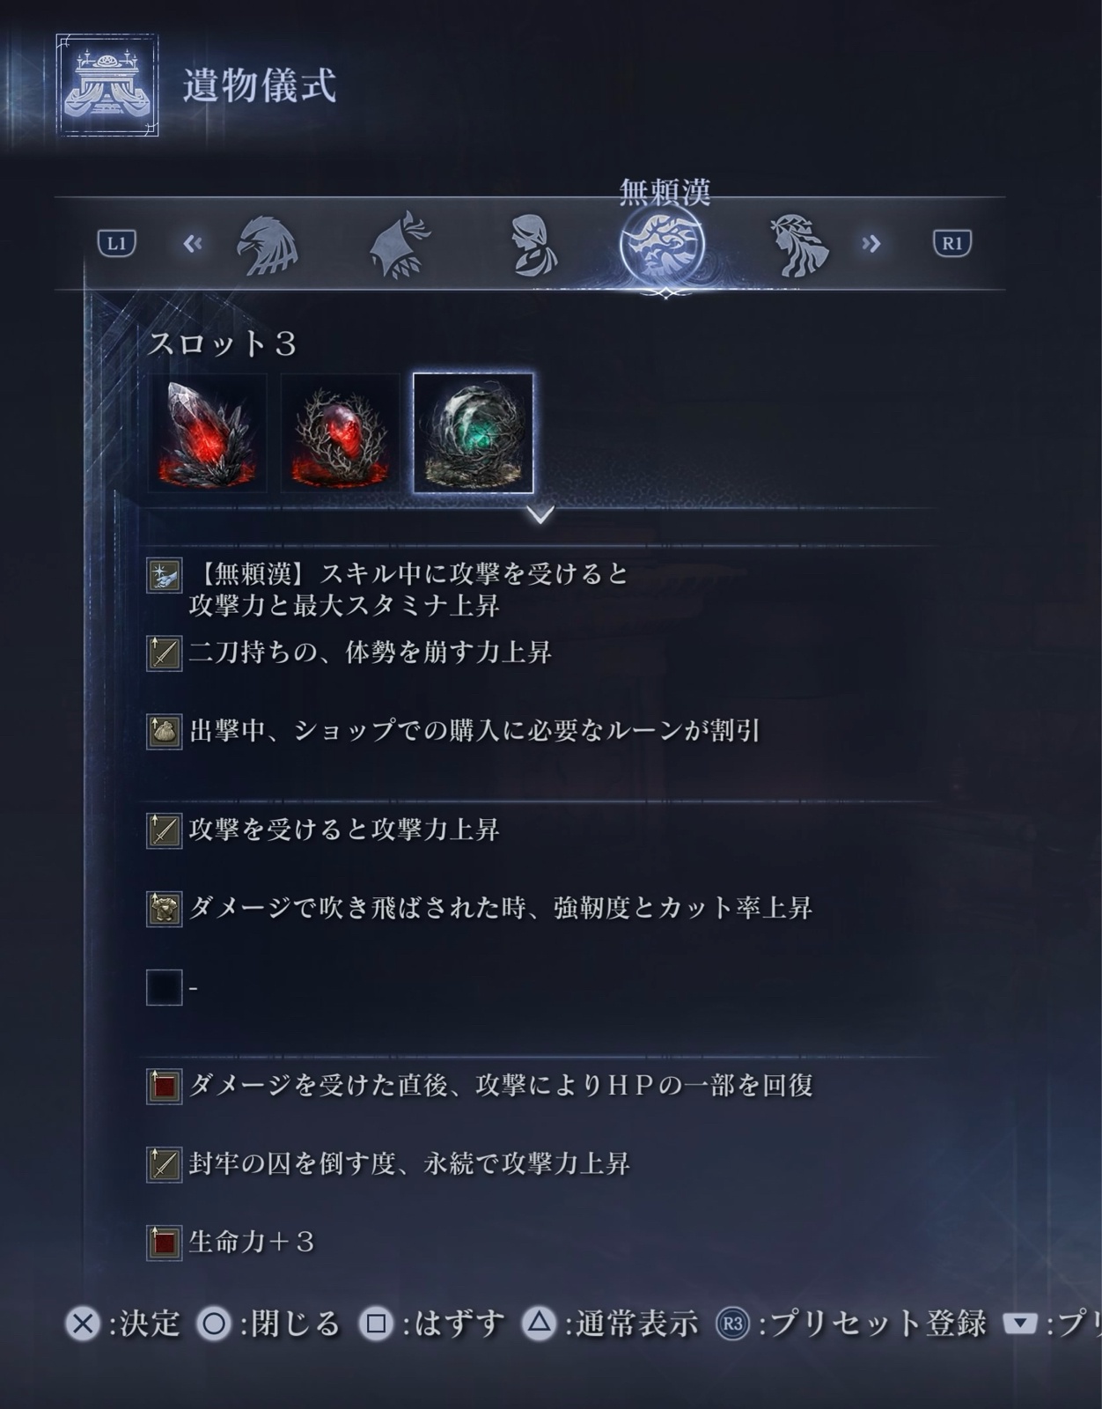The height and width of the screenshot is (1409, 1102).
Task: Click the □ はずす remove prompt
Action: [x=431, y=1324]
